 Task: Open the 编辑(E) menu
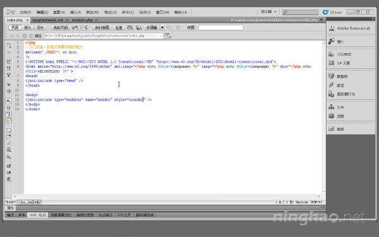42,12
